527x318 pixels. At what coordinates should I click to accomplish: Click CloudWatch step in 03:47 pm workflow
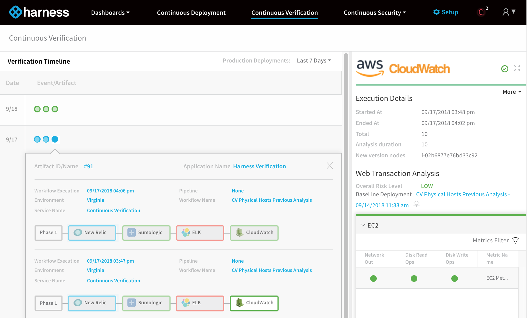point(254,303)
